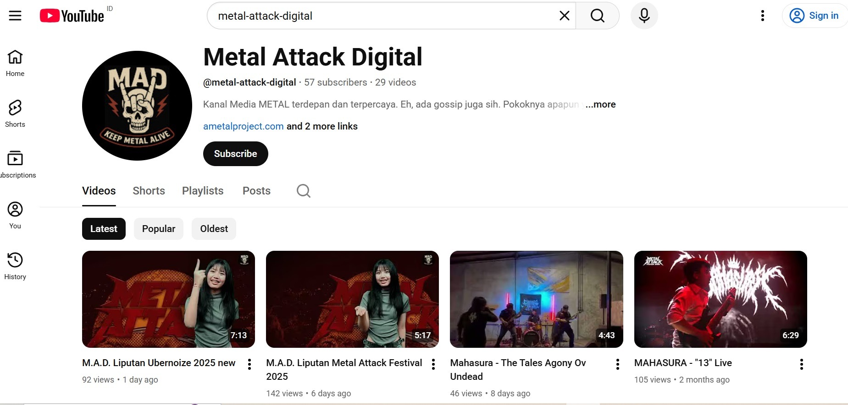Open the ametalproject.com link

244,126
